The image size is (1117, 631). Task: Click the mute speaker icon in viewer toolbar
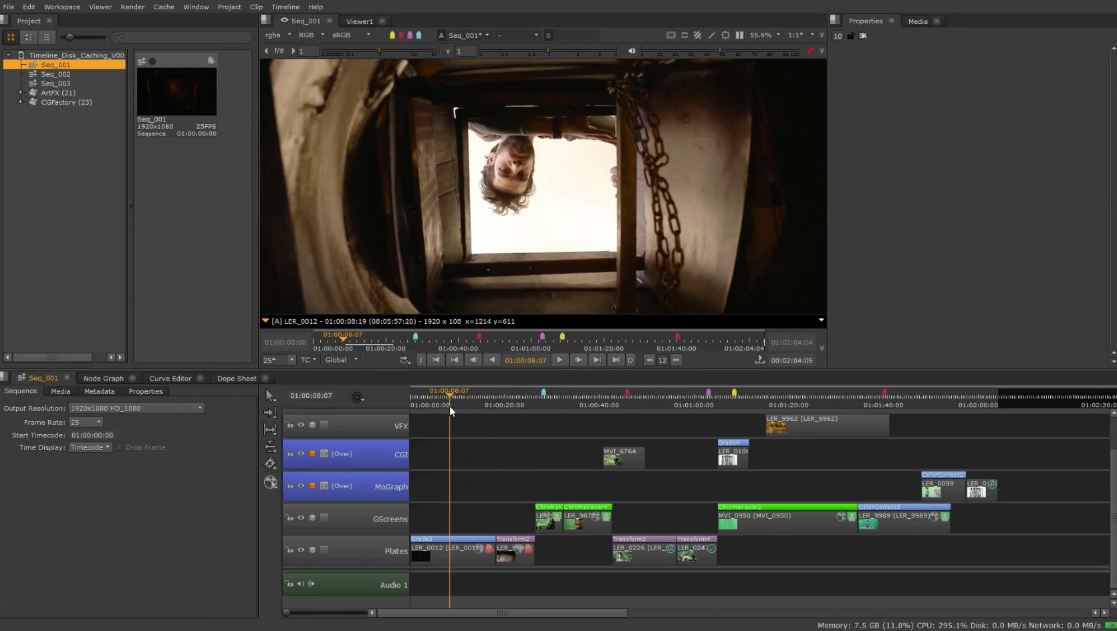tap(630, 51)
